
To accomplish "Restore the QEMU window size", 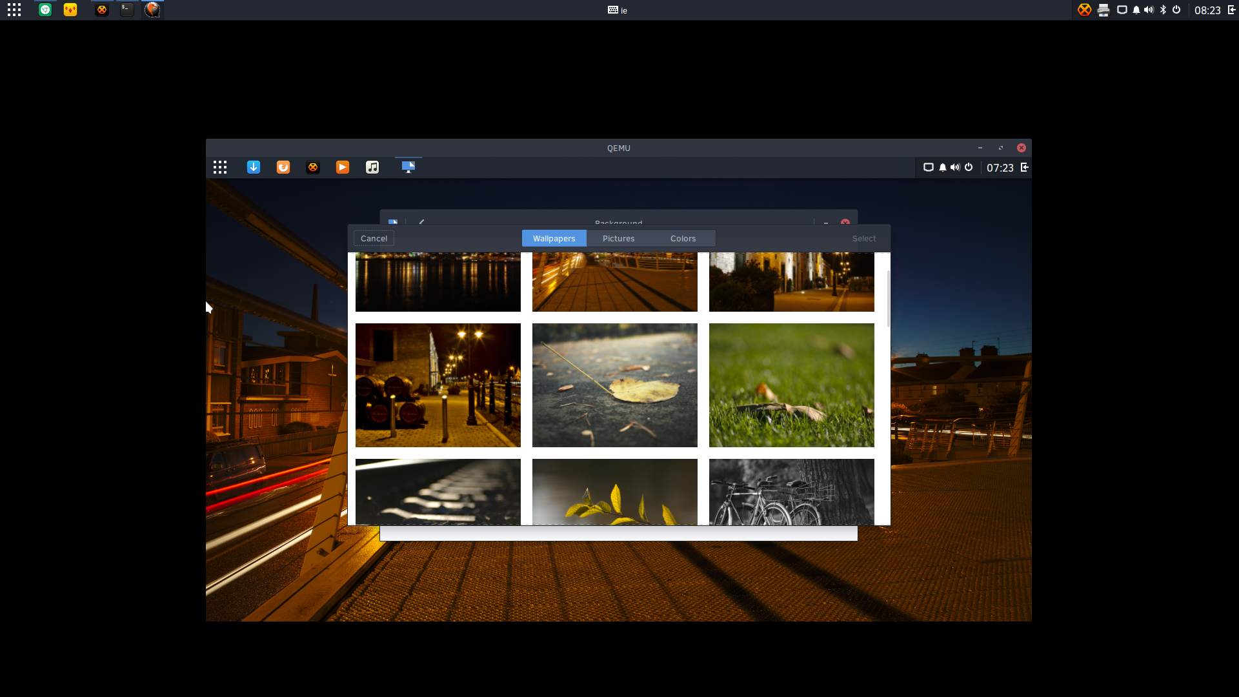I will tap(1001, 148).
